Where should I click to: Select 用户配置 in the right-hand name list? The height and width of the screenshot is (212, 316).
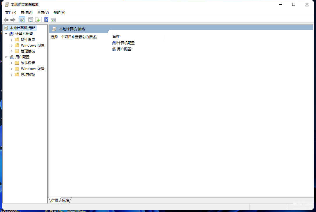click(x=124, y=49)
